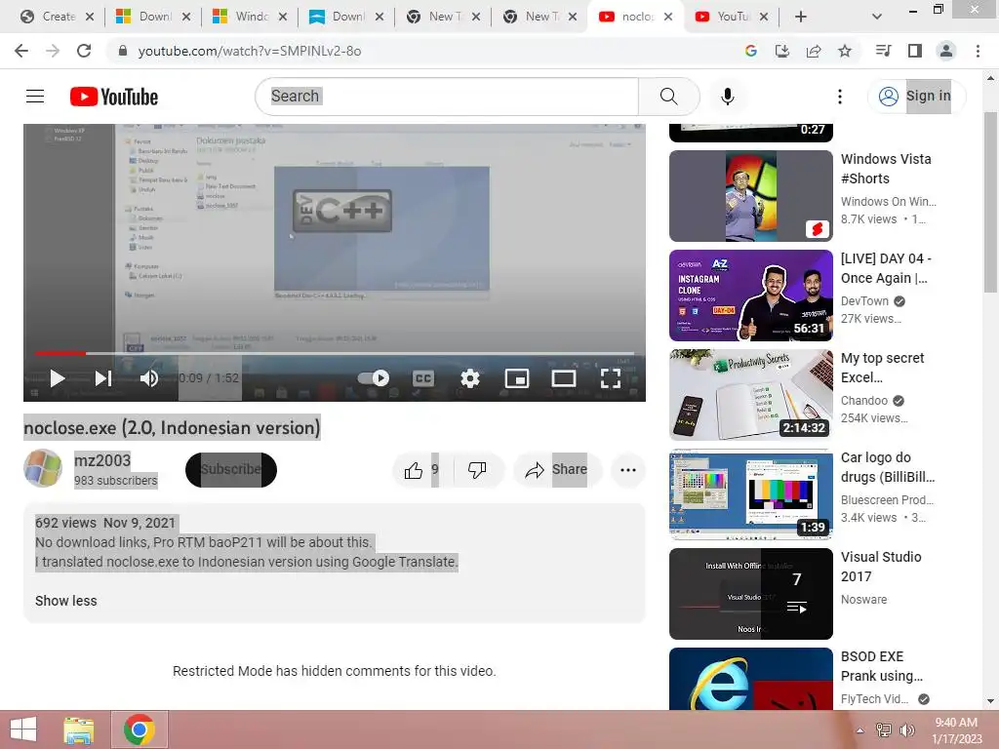999x749 pixels.
Task: Open more actions menu under the video
Action: tap(628, 470)
